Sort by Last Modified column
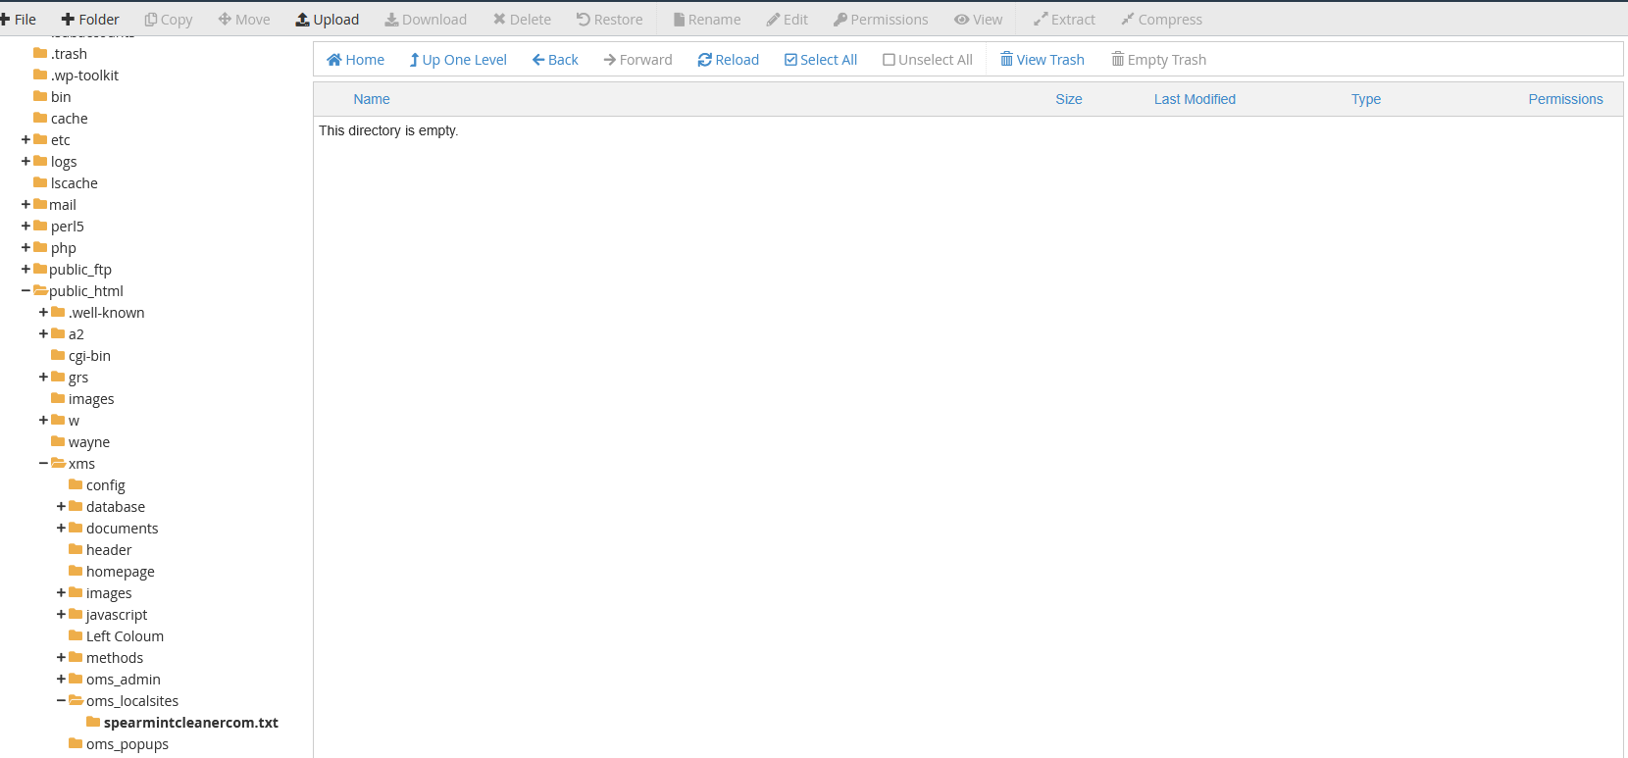1628x758 pixels. click(x=1194, y=99)
